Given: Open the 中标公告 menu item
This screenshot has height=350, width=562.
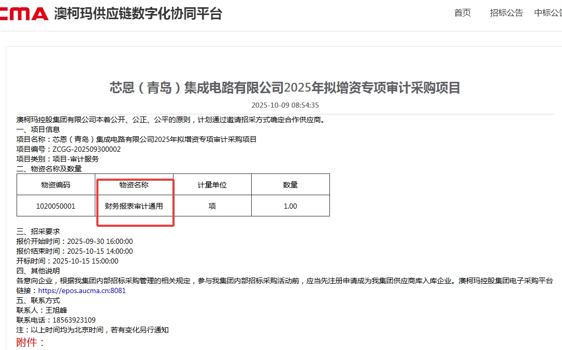Looking at the screenshot, I should 548,13.
